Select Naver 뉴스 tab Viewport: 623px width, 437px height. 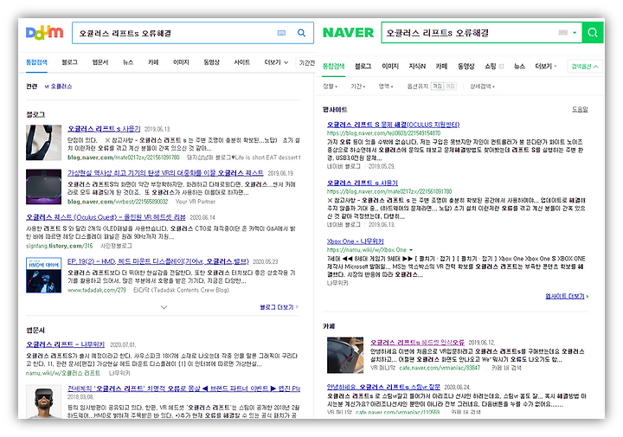[519, 67]
